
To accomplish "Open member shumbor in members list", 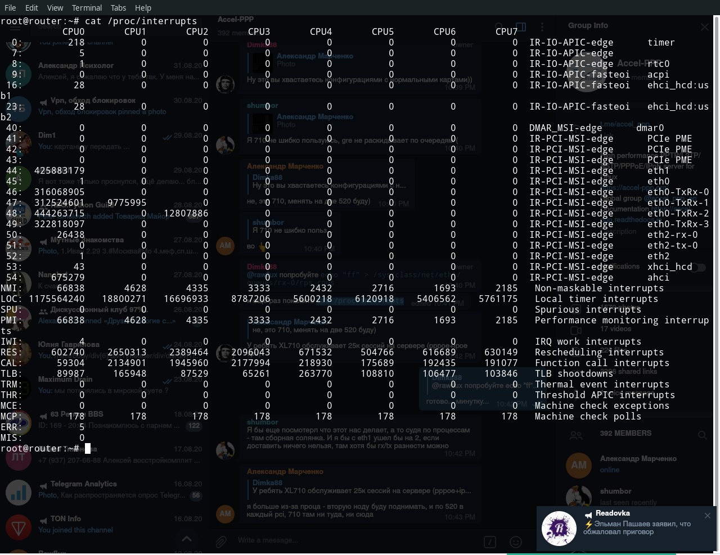I will 638,497.
